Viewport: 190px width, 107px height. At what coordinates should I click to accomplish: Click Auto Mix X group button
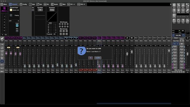pos(173,35)
